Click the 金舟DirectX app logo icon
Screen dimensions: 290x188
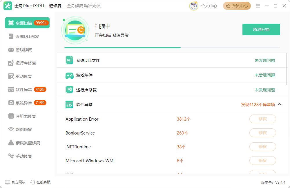(8, 6)
